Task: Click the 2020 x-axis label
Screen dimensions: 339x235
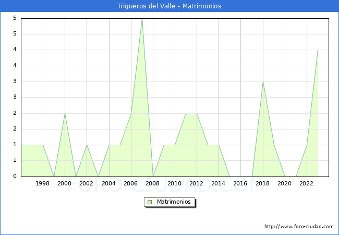Action: pos(285,183)
